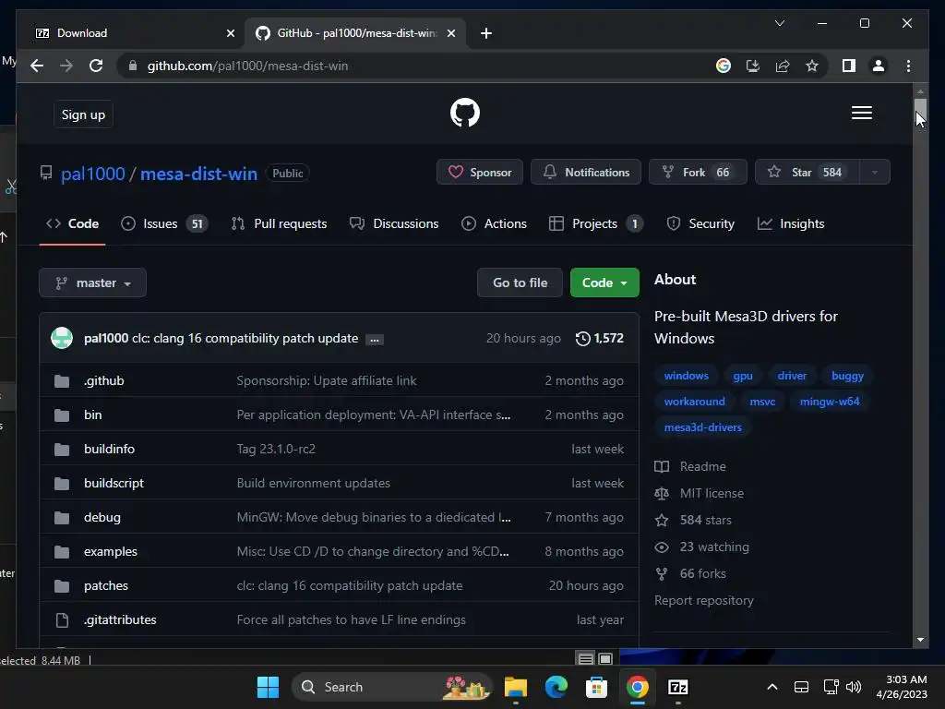Open volume control in system tray
Screen dimensions: 945x709
click(854, 687)
